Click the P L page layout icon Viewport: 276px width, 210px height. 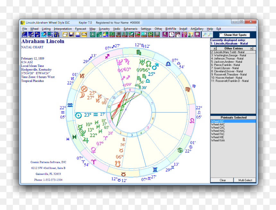pyautogui.click(x=106, y=35)
